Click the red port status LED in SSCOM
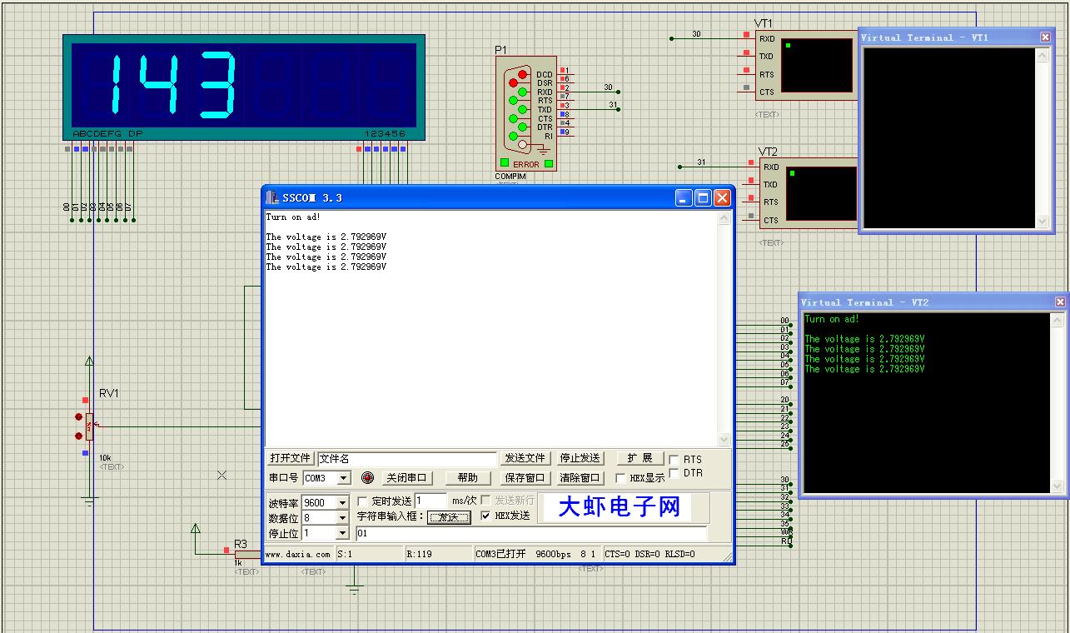This screenshot has height=633, width=1070. (368, 477)
